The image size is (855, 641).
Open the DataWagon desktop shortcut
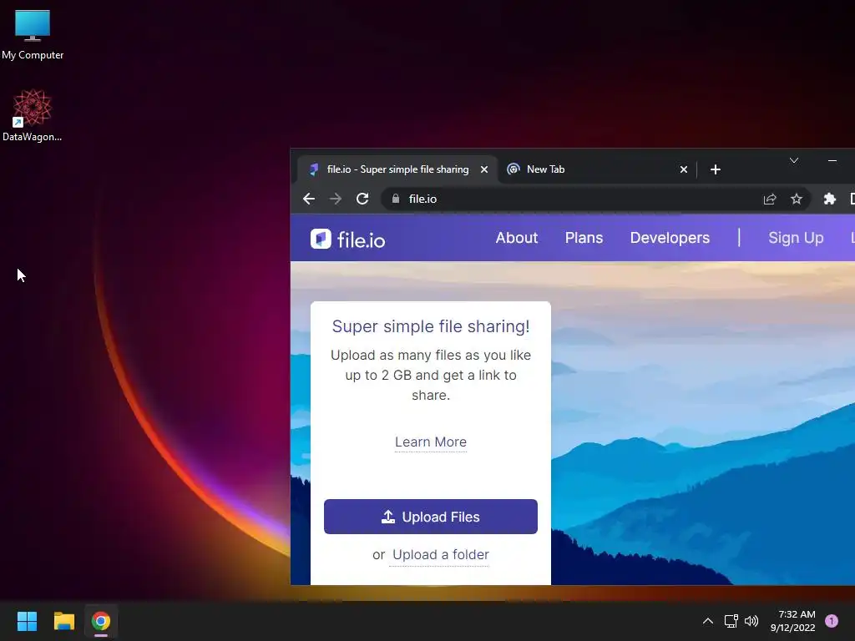pos(33,115)
